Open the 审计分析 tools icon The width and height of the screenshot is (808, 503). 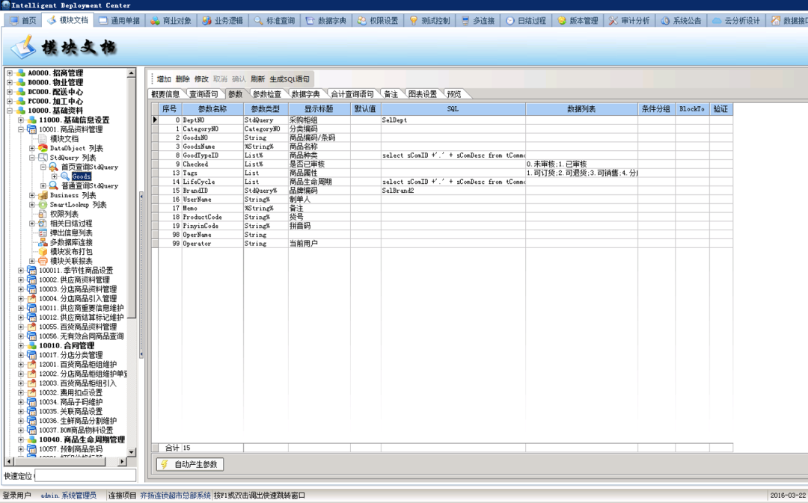click(613, 21)
